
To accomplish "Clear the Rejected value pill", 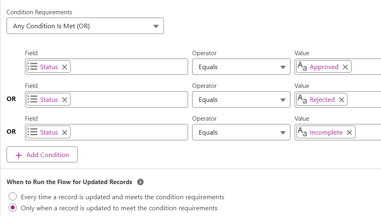I will point(341,100).
